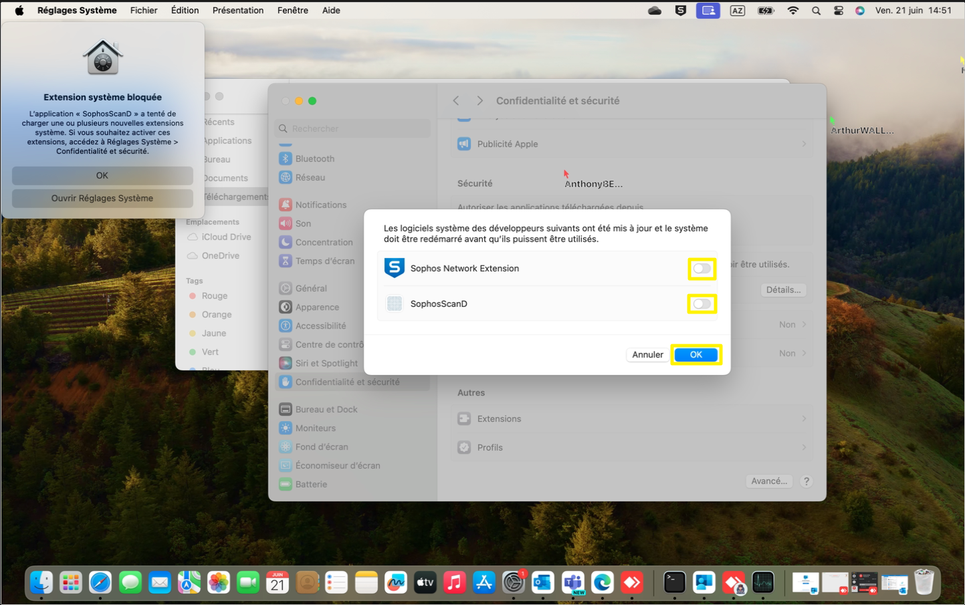Open the Trash in the Dock
Image resolution: width=965 pixels, height=605 pixels.
click(924, 582)
